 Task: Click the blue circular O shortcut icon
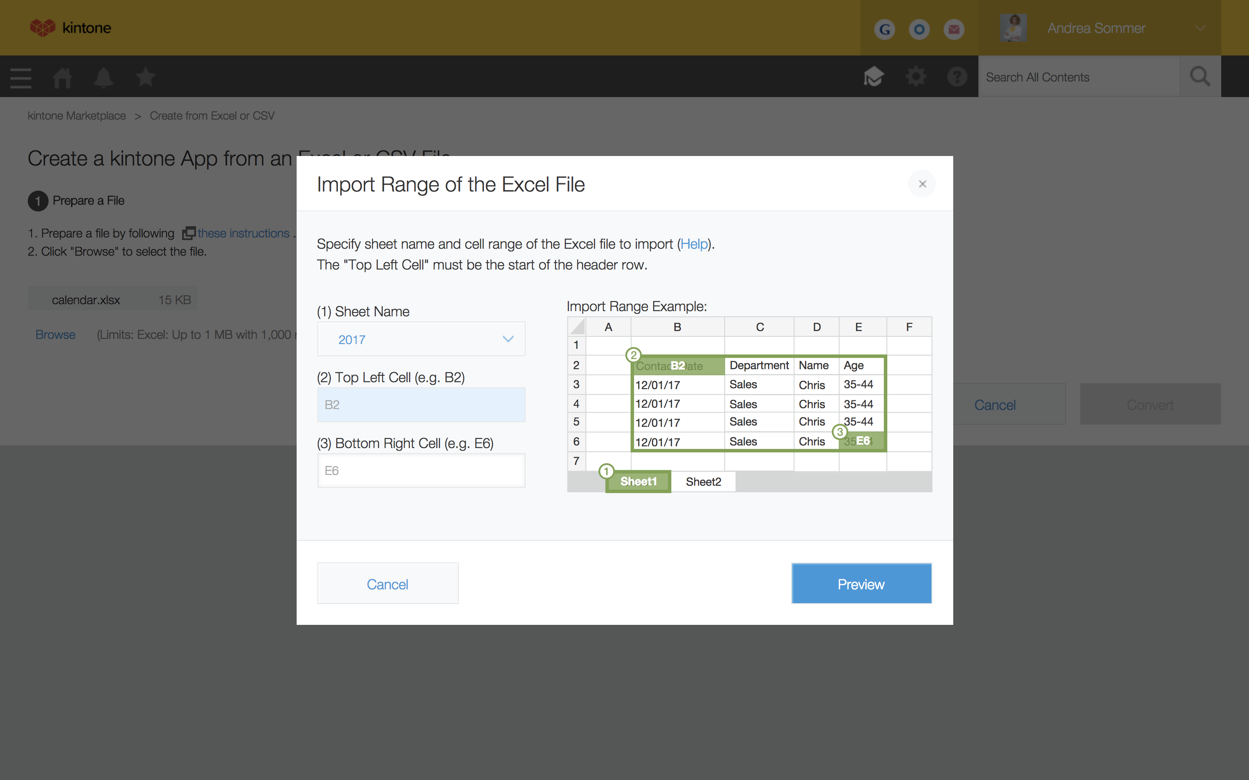[x=919, y=29]
